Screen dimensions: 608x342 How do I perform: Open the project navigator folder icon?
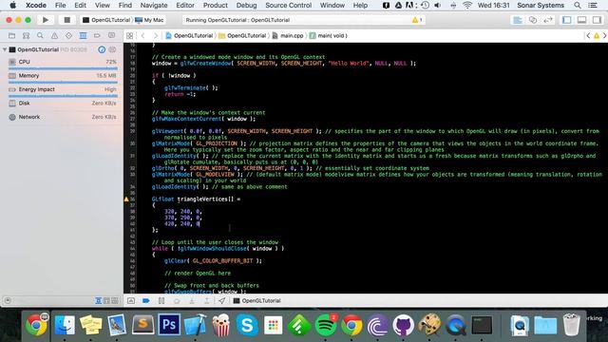coord(12,36)
